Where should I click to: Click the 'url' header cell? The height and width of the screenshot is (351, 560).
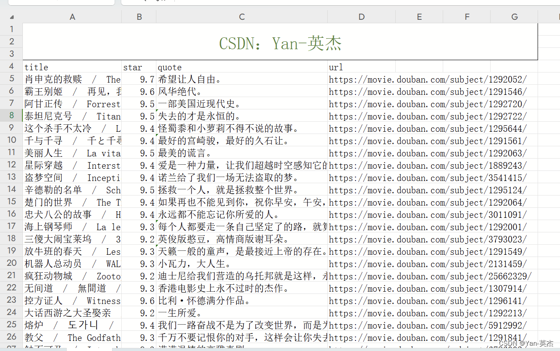pos(361,67)
